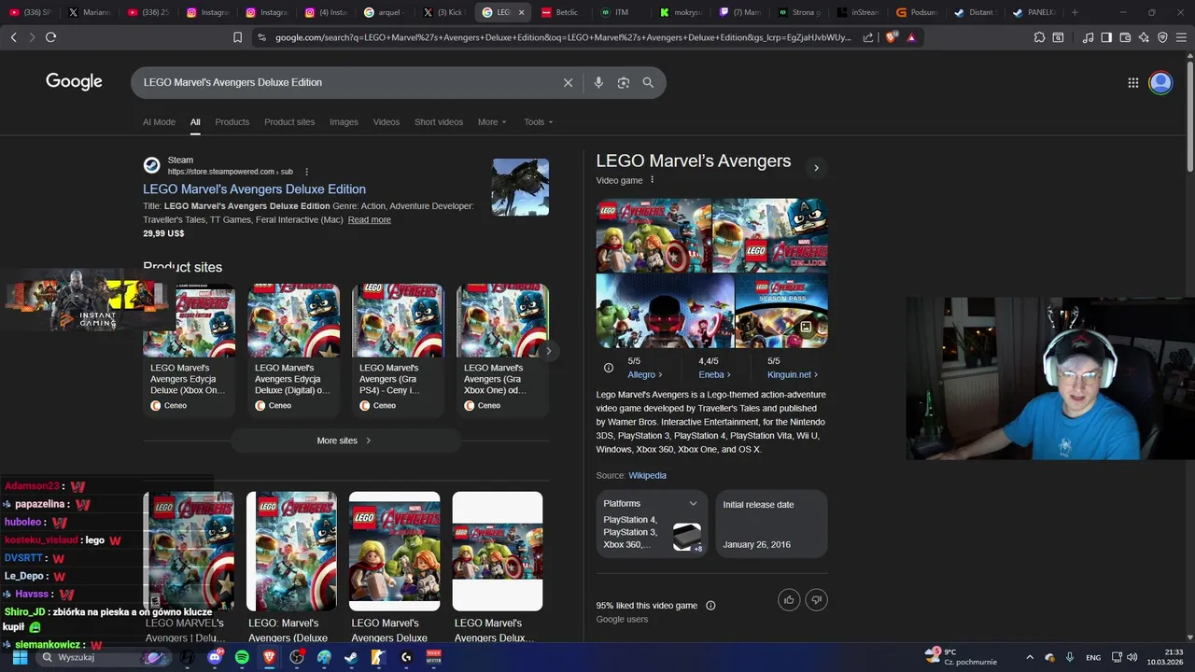Open OBS Studio from the taskbar
Image resolution: width=1195 pixels, height=672 pixels.
(297, 657)
